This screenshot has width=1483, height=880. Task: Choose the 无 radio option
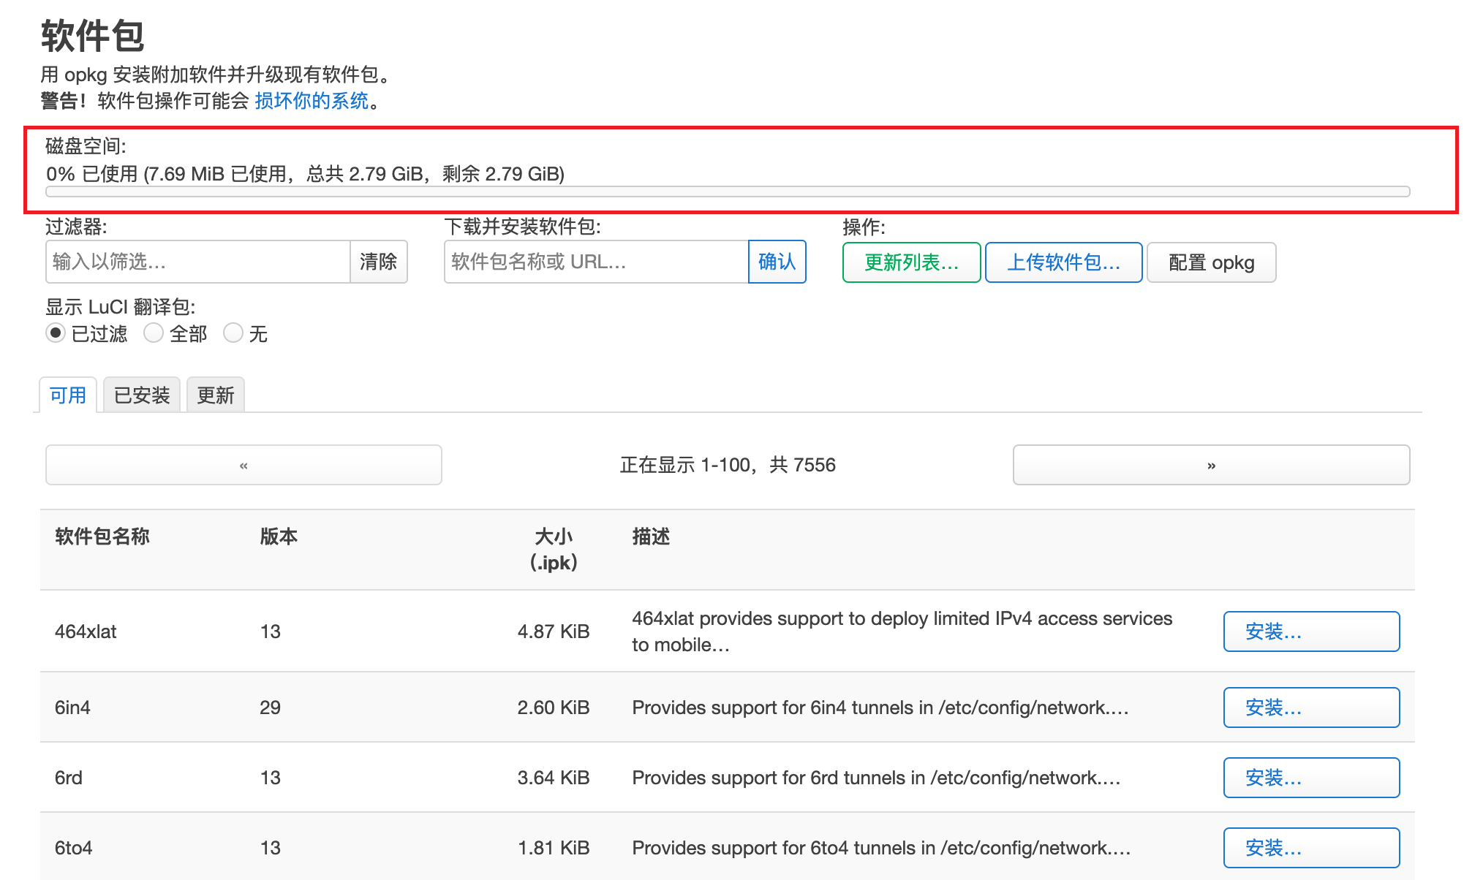pyautogui.click(x=233, y=333)
